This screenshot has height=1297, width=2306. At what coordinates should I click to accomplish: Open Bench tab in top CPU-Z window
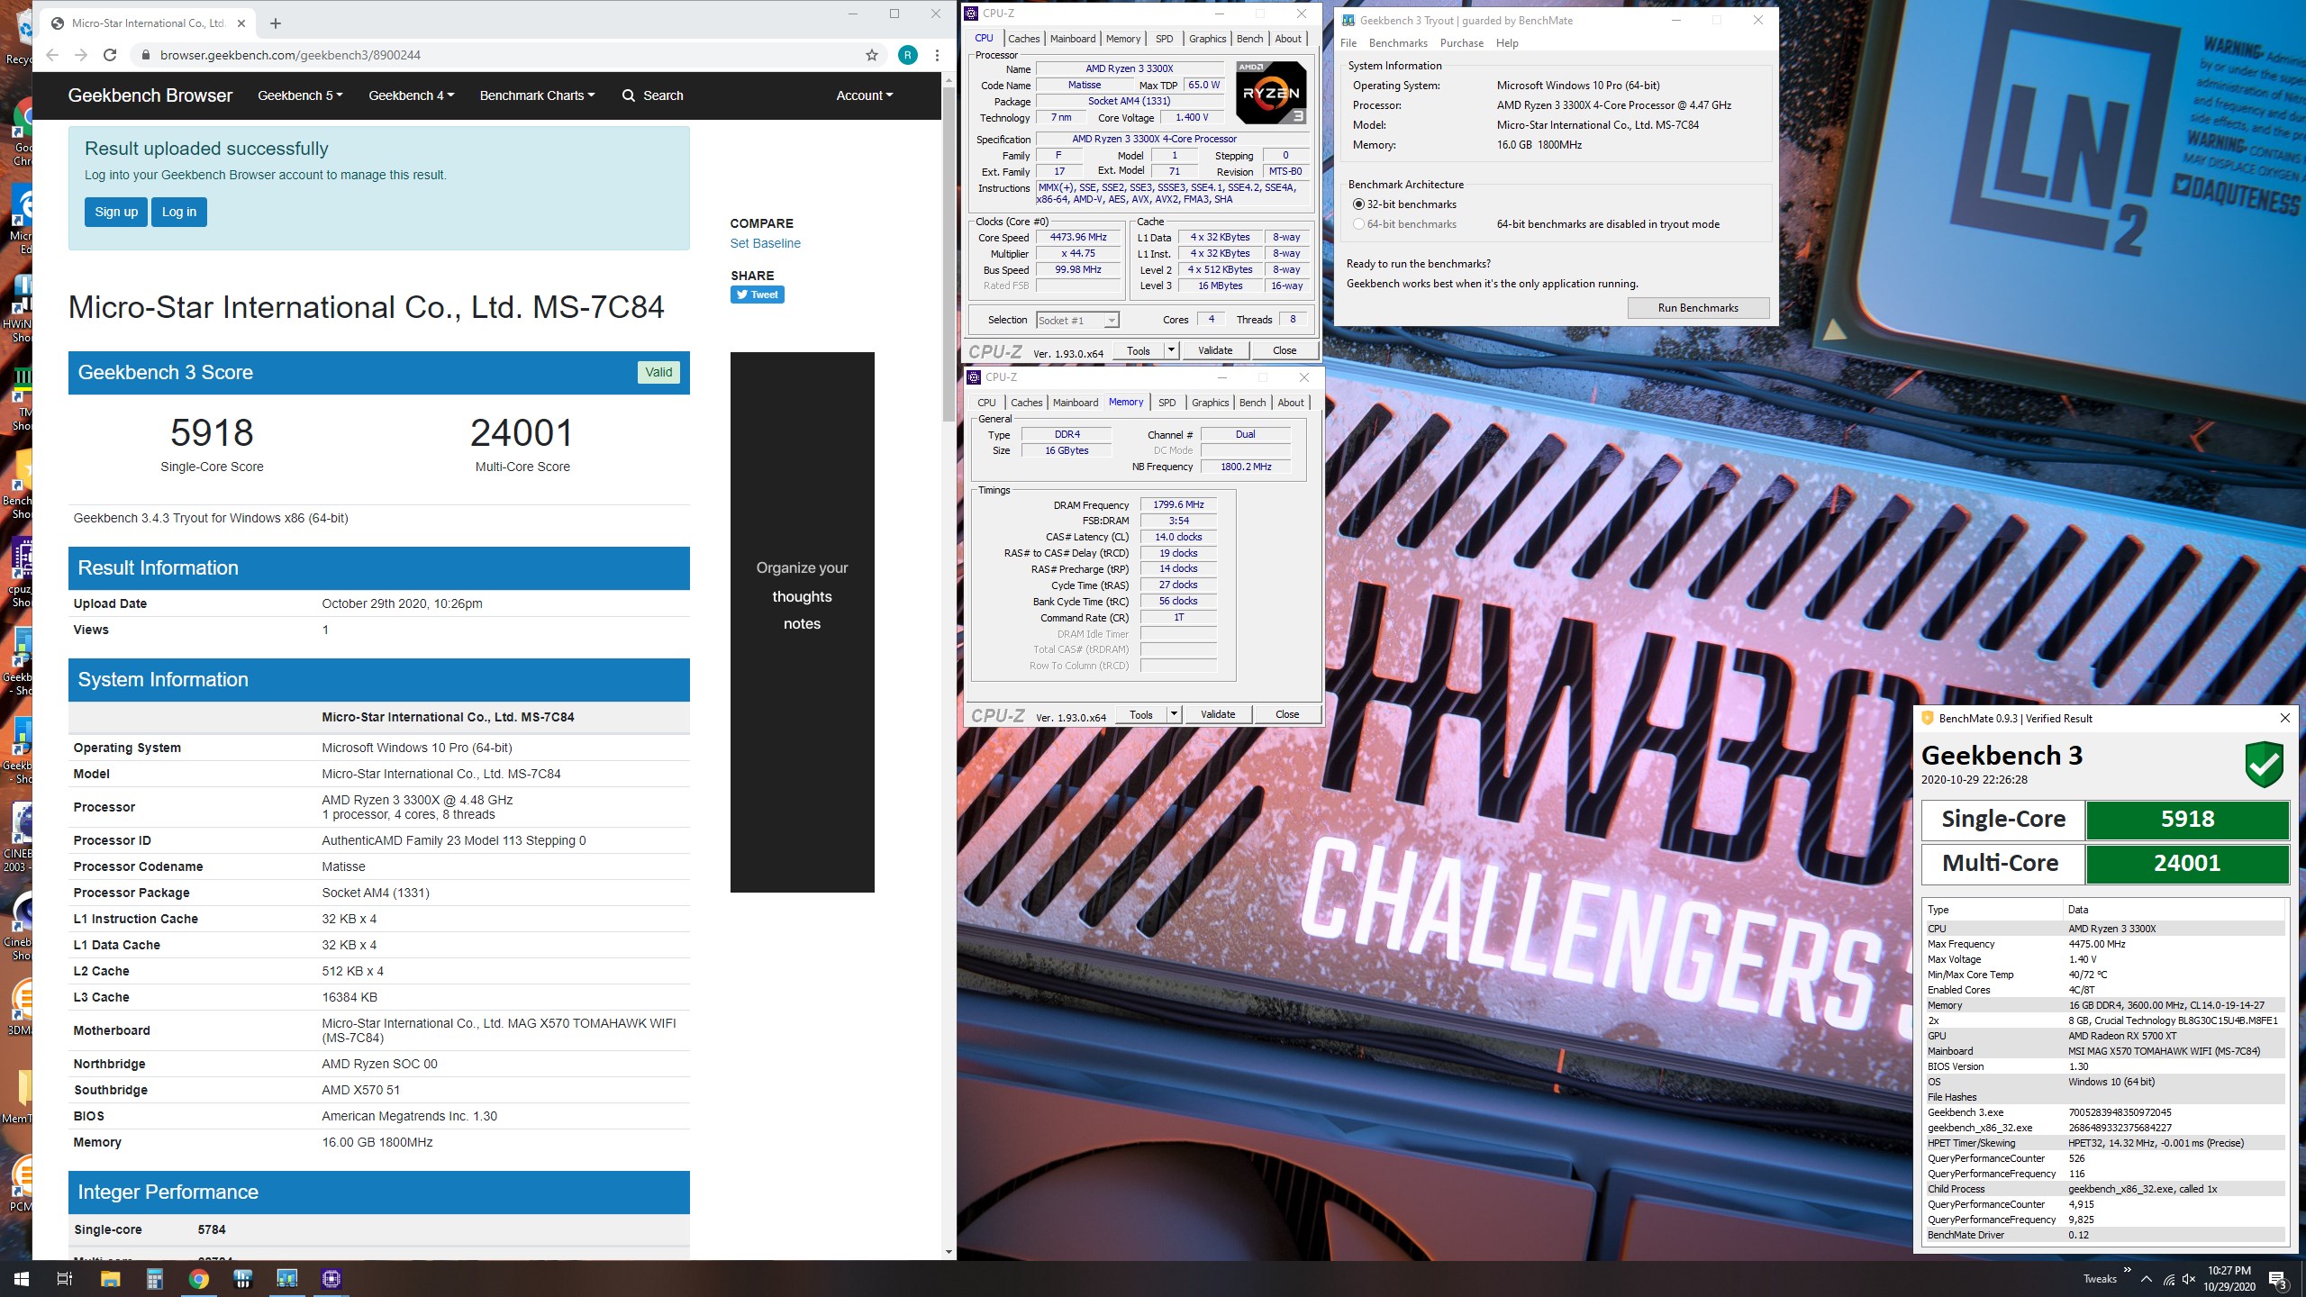coord(1249,39)
